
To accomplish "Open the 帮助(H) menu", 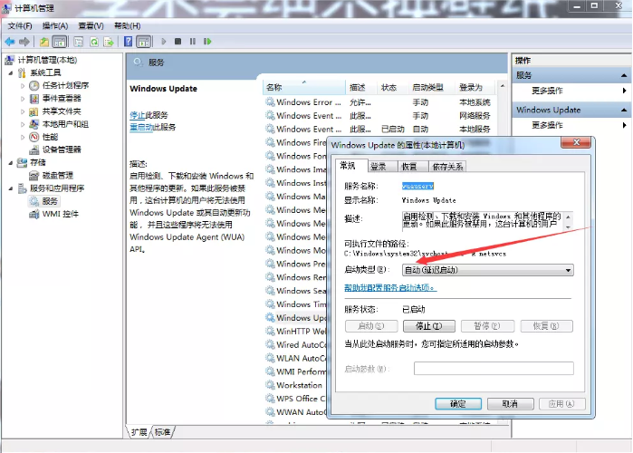I will click(127, 26).
